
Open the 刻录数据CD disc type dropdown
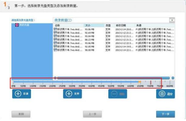[172, 20]
